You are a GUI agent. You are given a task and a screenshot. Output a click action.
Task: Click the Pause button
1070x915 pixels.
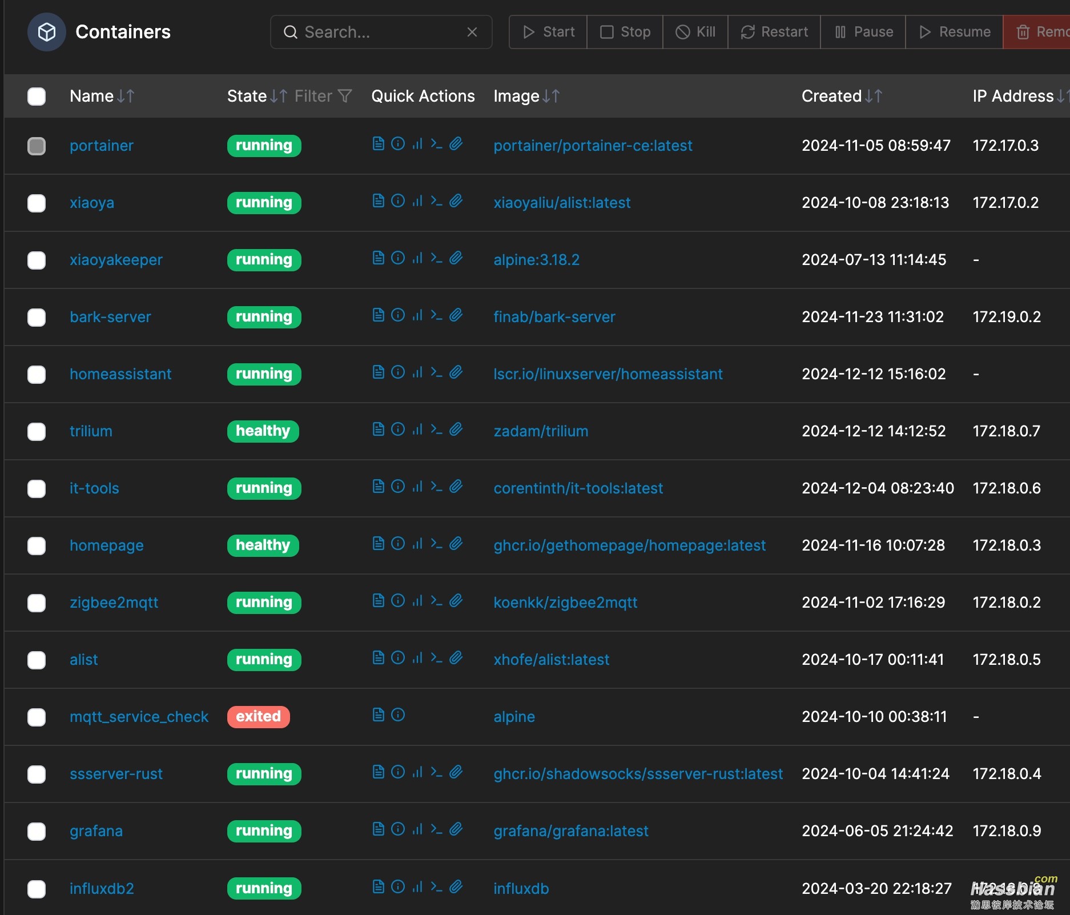pyautogui.click(x=863, y=32)
